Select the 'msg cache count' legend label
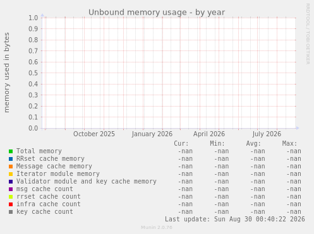 (x=45, y=189)
